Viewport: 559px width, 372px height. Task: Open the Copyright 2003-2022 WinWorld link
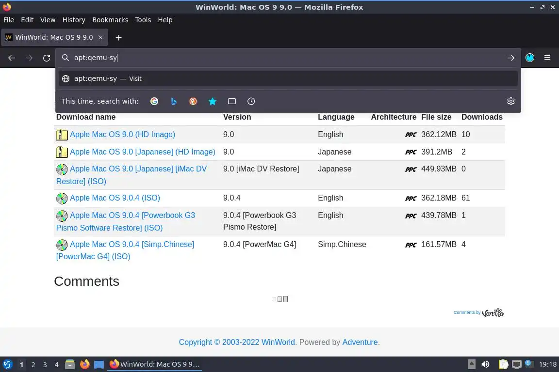pyautogui.click(x=237, y=342)
